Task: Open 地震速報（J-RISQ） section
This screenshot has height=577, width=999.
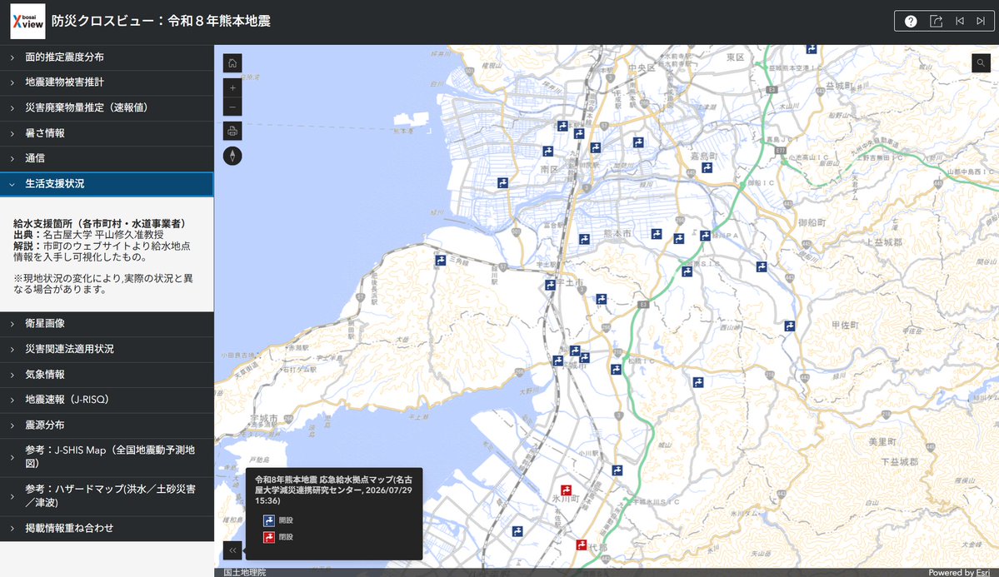Action: click(x=107, y=400)
